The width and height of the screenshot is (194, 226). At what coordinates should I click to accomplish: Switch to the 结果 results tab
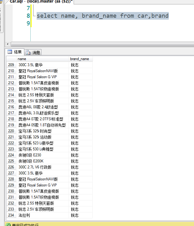[15, 52]
